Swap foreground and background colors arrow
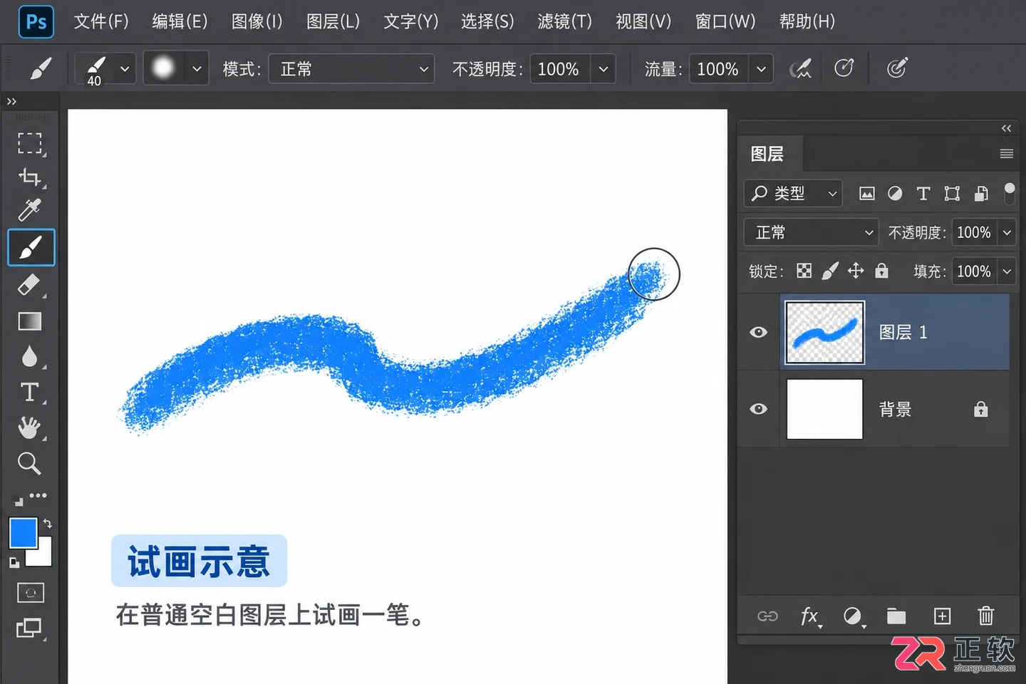The width and height of the screenshot is (1026, 684). click(x=47, y=524)
